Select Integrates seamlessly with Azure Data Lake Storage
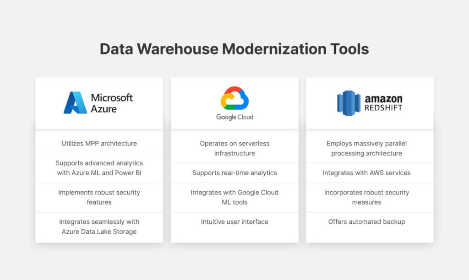The height and width of the screenshot is (280, 469). pos(99,227)
